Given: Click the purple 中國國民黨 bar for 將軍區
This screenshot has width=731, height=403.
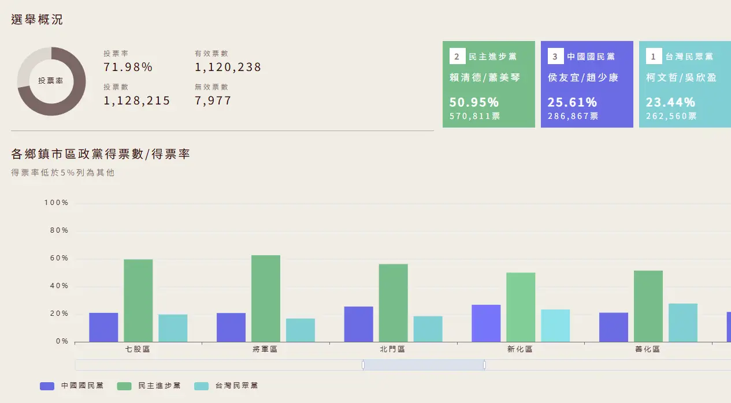Looking at the screenshot, I should pos(231,327).
